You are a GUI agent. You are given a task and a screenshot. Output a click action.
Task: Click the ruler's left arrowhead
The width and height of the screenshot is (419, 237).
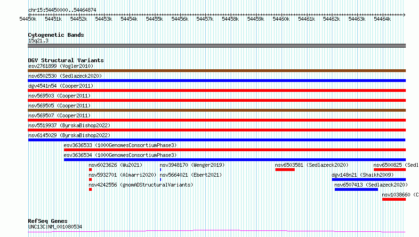click(x=29, y=15)
